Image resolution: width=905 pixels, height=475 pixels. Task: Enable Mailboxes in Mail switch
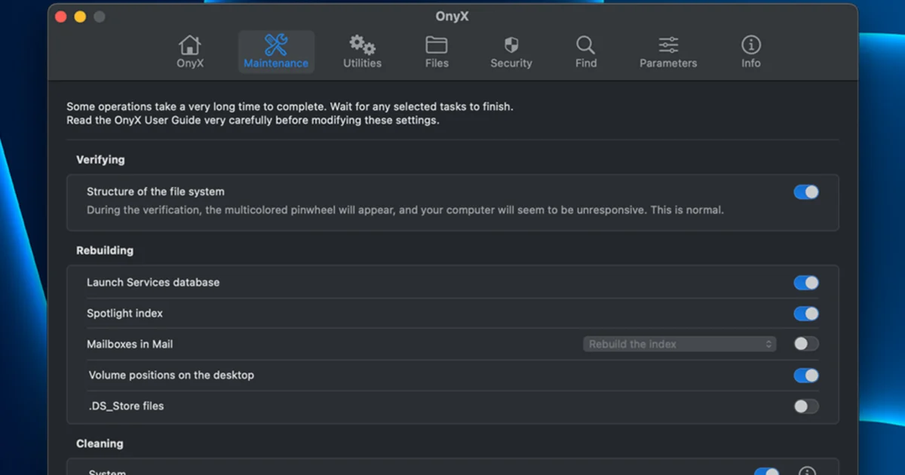(x=806, y=344)
